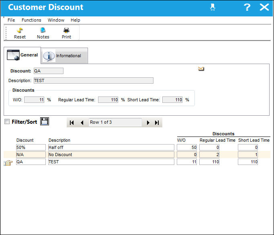Go to previous row arrow
This screenshot has height=235, width=274.
click(x=82, y=123)
